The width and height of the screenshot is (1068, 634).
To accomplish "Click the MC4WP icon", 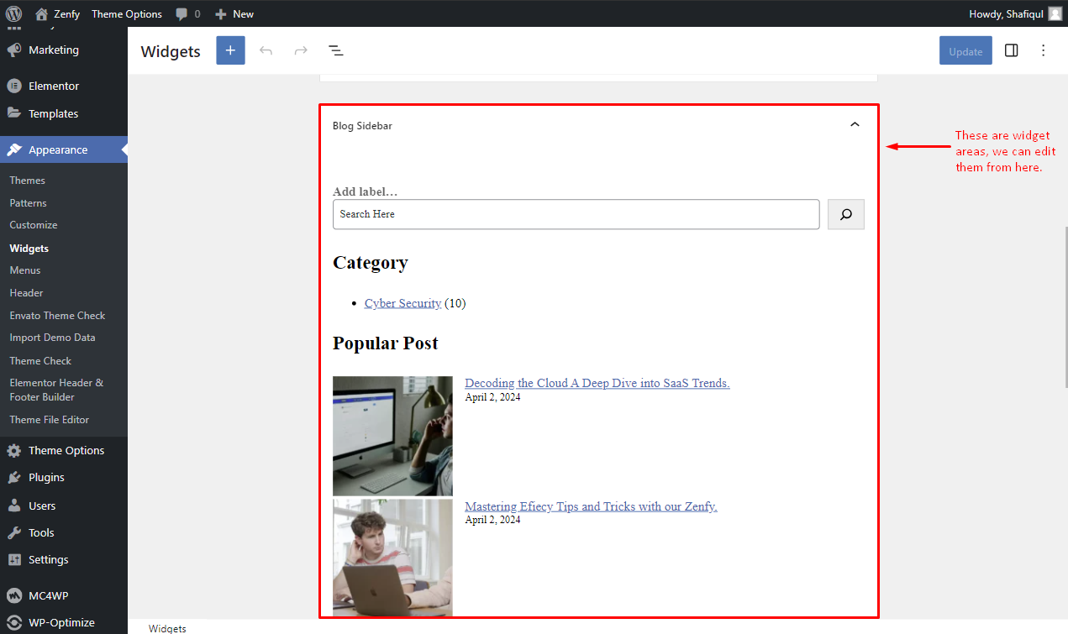I will coord(14,596).
